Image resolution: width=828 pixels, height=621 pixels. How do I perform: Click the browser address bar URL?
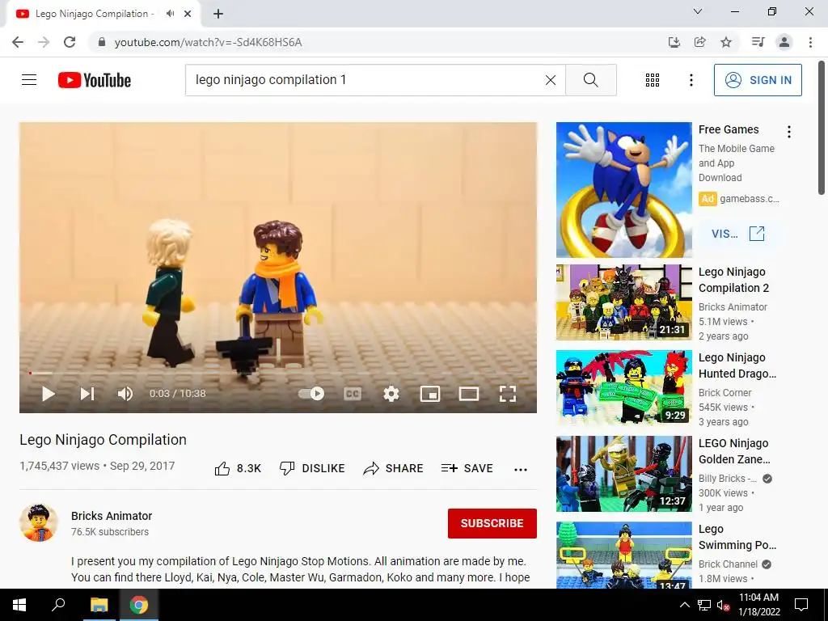point(208,42)
